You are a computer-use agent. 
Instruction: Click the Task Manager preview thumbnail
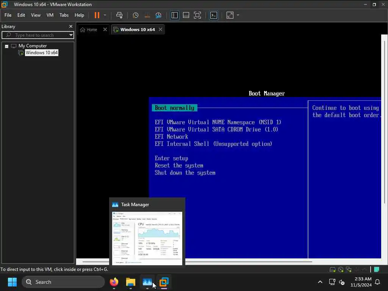click(147, 238)
